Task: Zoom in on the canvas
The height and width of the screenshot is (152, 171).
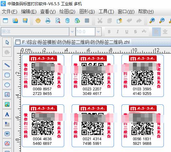Action: pyautogui.click(x=152, y=21)
